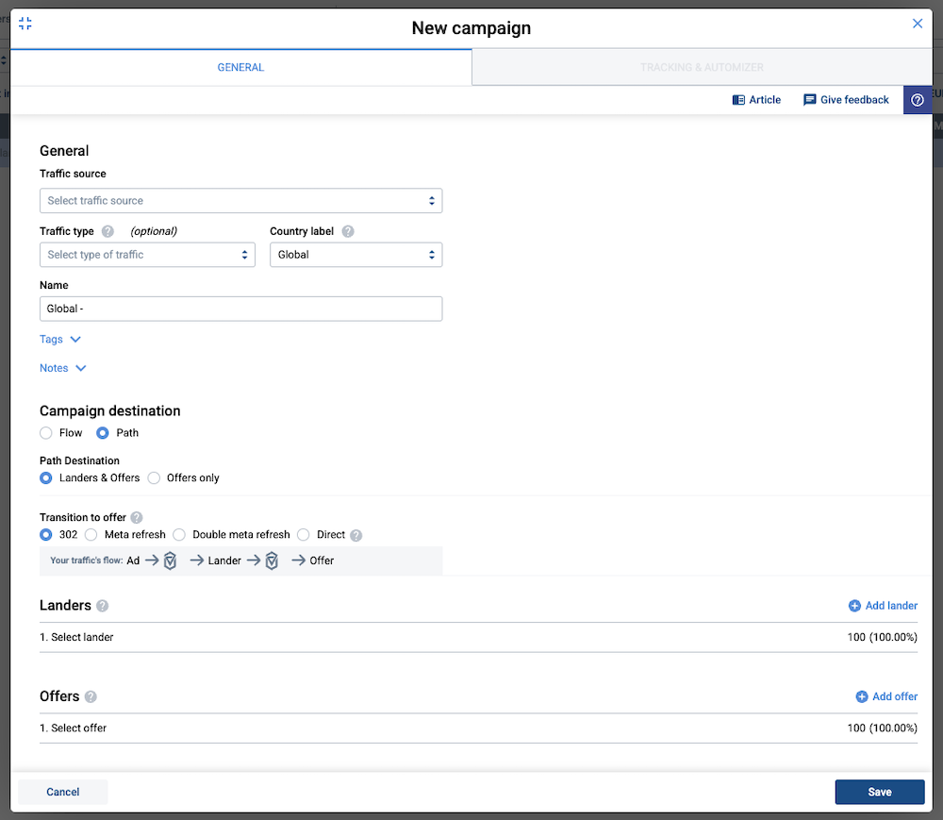
Task: Select the General tab
Action: click(240, 68)
